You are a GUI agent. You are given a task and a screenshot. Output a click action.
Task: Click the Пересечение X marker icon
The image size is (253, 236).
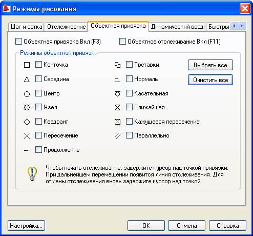point(27,136)
